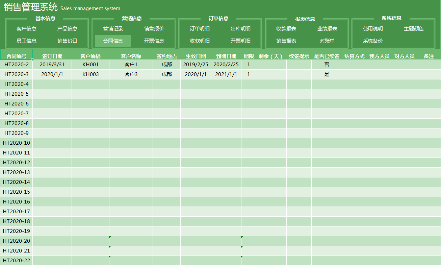441x265 pixels.
Task: Open the 客户信息 page
Action: (26, 29)
